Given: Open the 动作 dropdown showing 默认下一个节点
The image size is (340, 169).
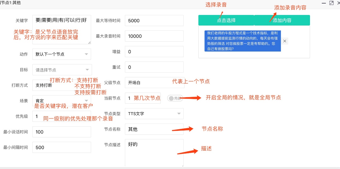Looking at the screenshot, I should click(x=62, y=54).
